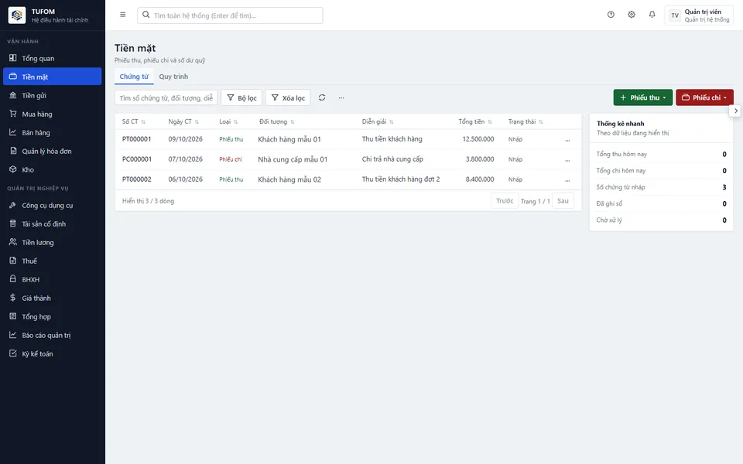Focus the voucher search field
The image size is (743, 464).
(166, 97)
